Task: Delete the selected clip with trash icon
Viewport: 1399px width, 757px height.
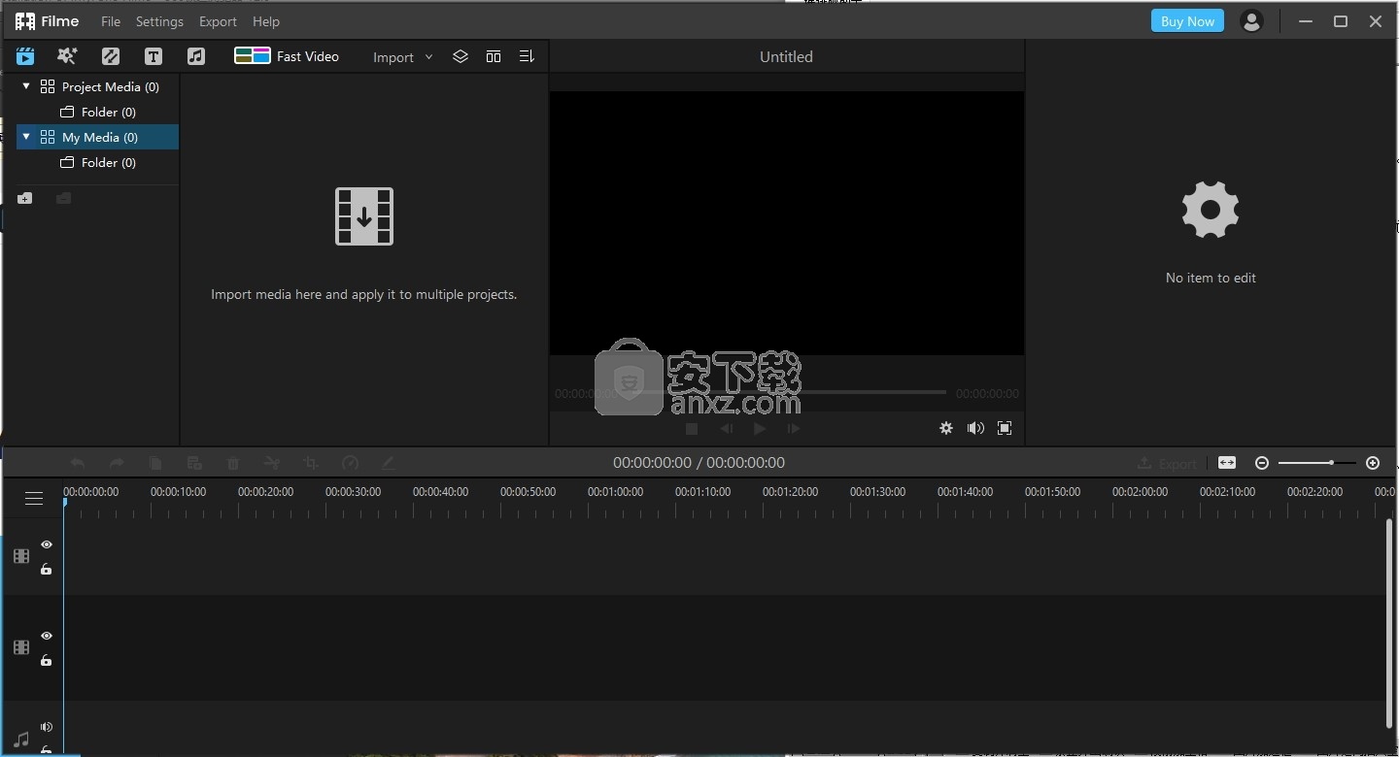Action: click(233, 463)
